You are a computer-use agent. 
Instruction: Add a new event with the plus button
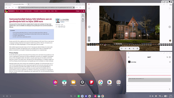[x=169, y=89]
